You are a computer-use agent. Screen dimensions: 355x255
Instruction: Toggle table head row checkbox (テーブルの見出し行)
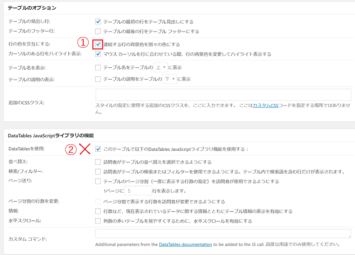coord(98,22)
